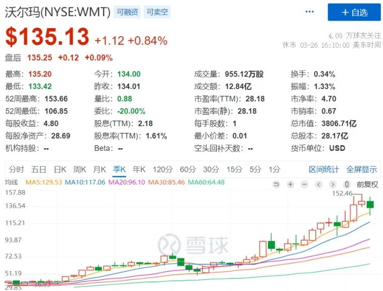The image size is (383, 291).
Task: Click the chart reset undo arrow icon
Action: click(276, 184)
